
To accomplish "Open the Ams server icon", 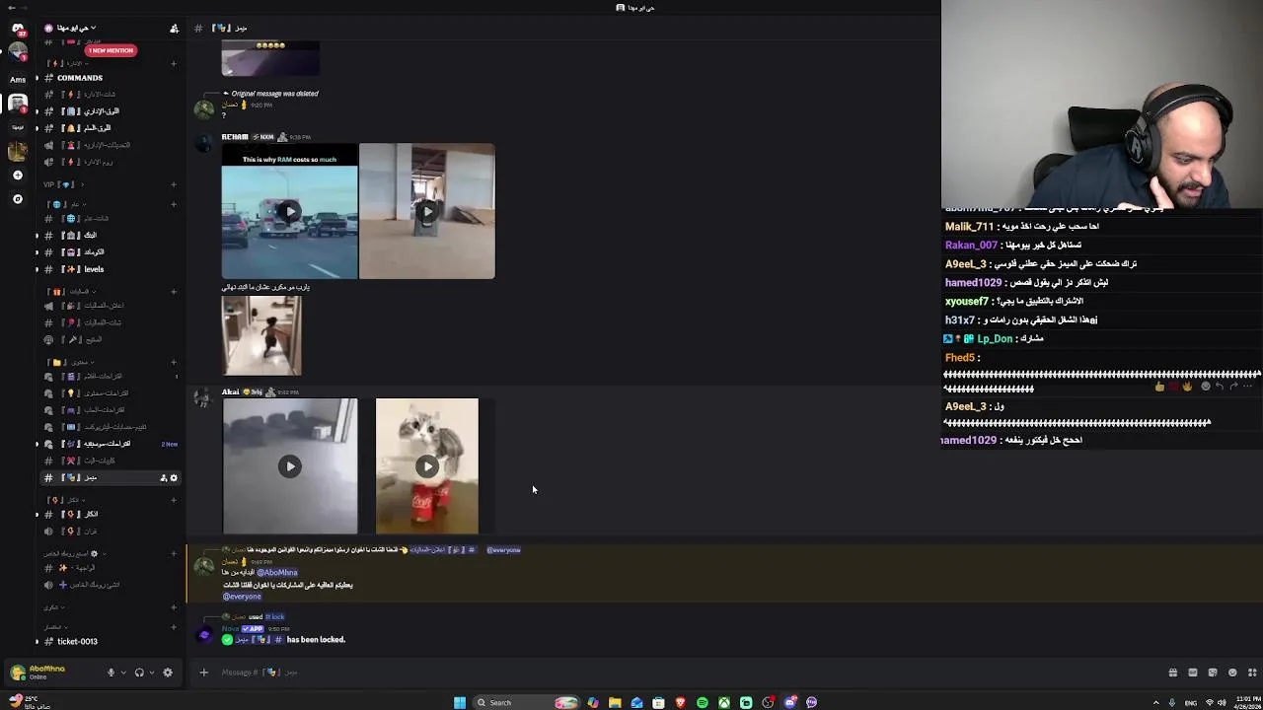I will (18, 79).
